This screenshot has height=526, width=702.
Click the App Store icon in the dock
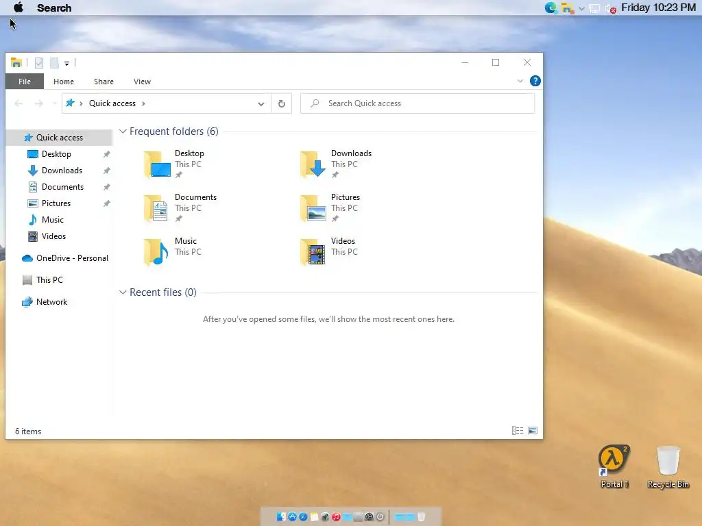coord(292,517)
